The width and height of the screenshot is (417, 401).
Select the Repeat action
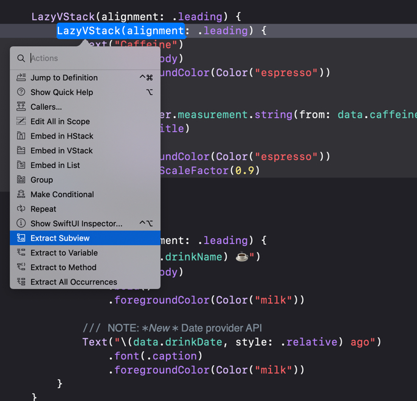[x=85, y=209]
